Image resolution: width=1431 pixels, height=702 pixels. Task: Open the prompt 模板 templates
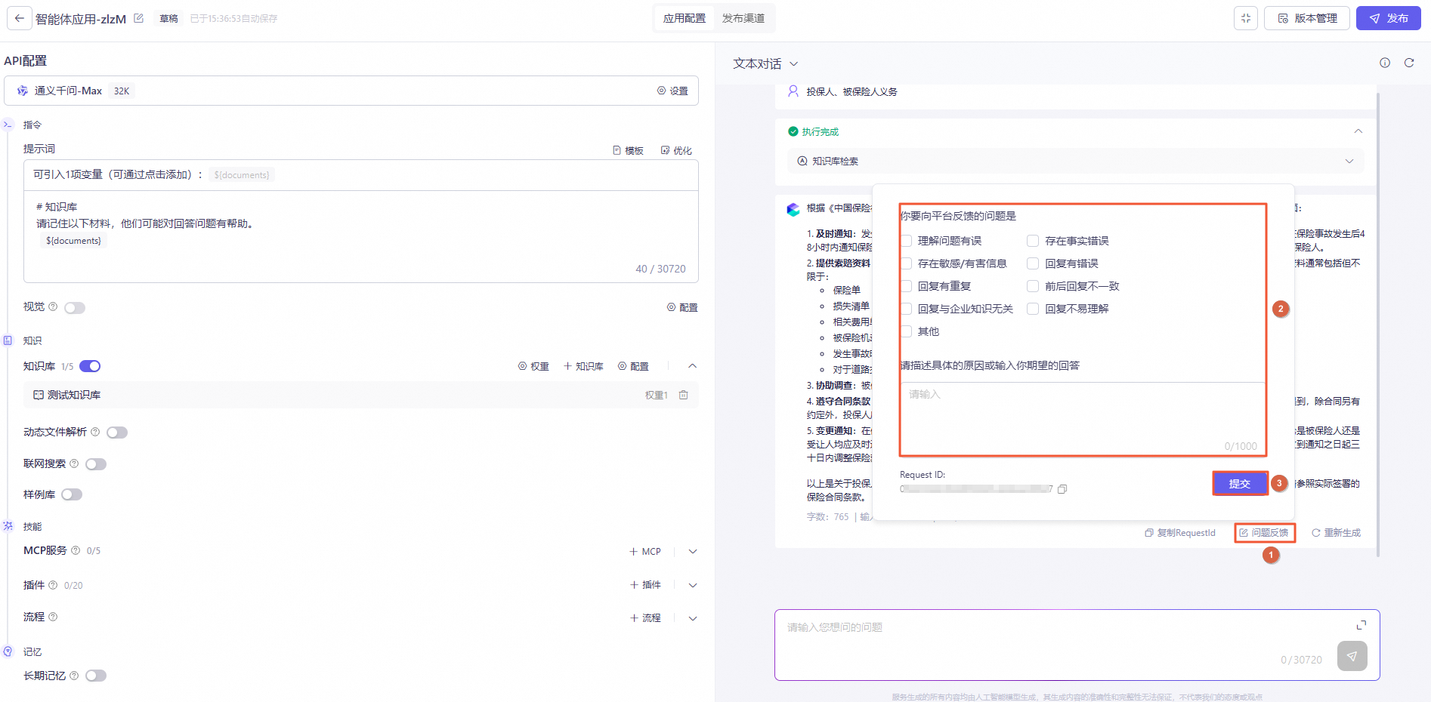tap(628, 150)
